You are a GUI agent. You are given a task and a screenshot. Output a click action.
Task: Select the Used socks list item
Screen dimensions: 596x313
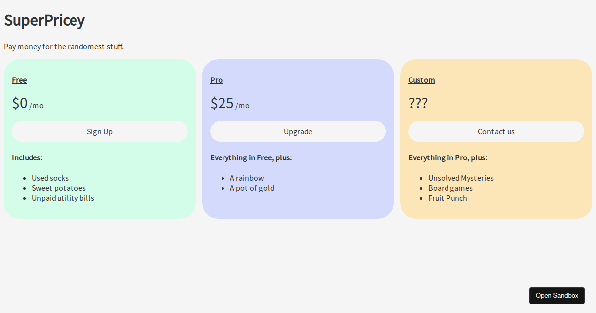tap(50, 178)
